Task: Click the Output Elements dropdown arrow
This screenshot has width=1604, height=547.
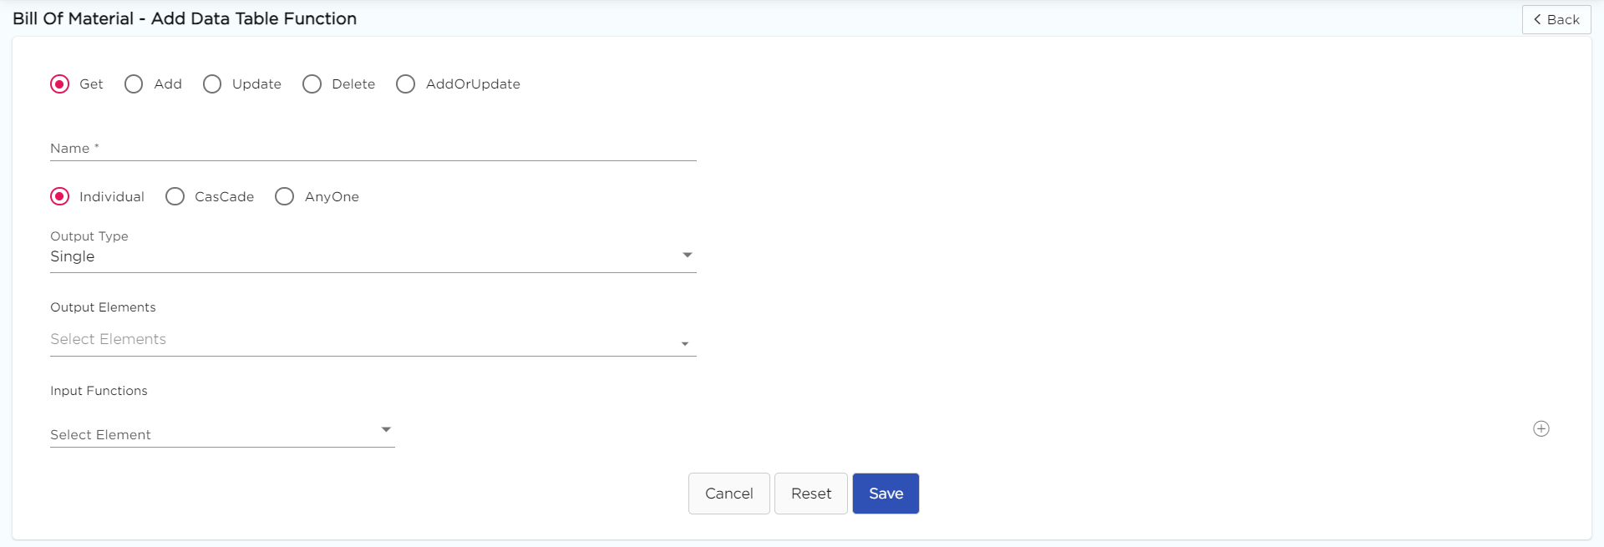Action: click(685, 344)
